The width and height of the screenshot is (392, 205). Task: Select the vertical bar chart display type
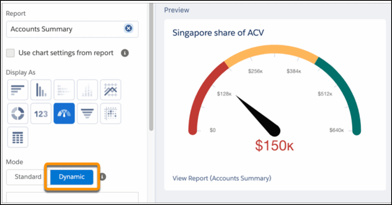point(41,90)
